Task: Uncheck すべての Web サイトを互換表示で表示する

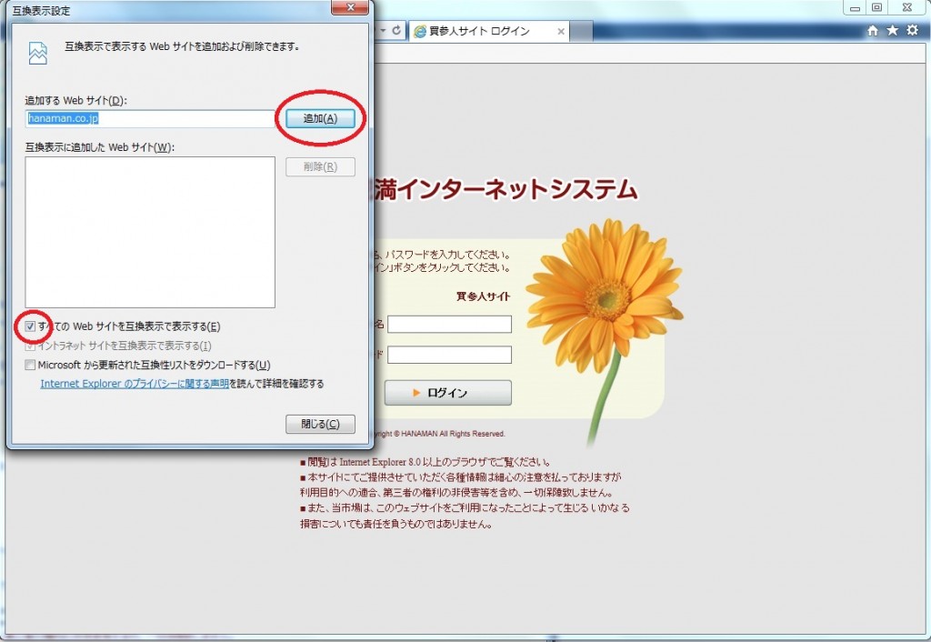Action: (x=31, y=326)
